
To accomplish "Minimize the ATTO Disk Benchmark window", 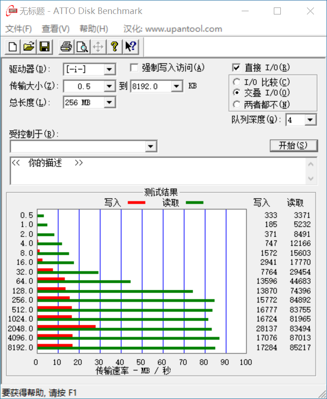I will tap(245, 11).
